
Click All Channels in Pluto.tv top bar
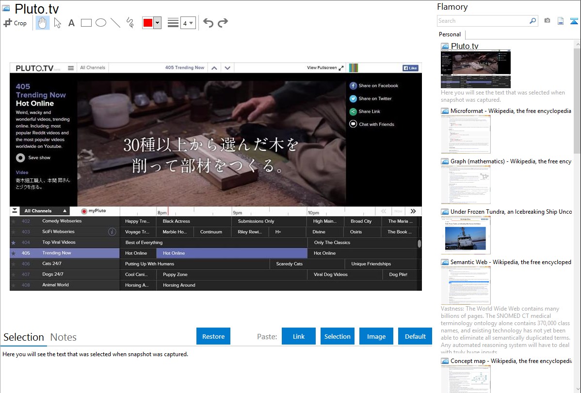pos(93,67)
